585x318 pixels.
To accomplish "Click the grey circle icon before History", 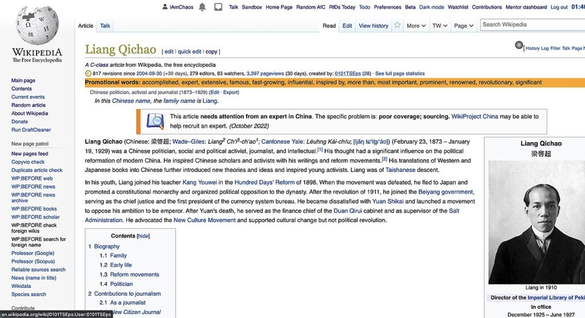I will coord(519,45).
